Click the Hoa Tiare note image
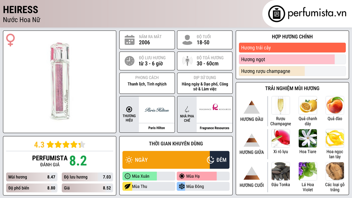The image size is (352, 198). click(308, 139)
